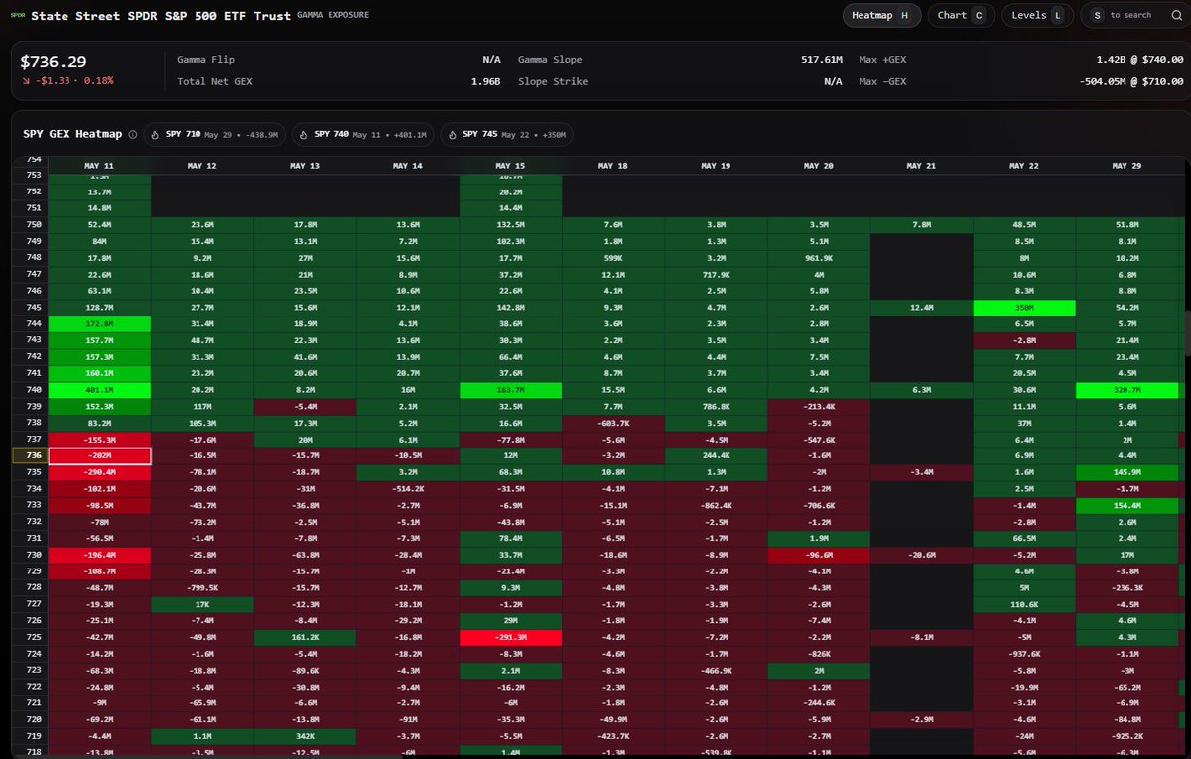Open the Chart view tab
Screen dimensions: 1191x759
(x=961, y=15)
